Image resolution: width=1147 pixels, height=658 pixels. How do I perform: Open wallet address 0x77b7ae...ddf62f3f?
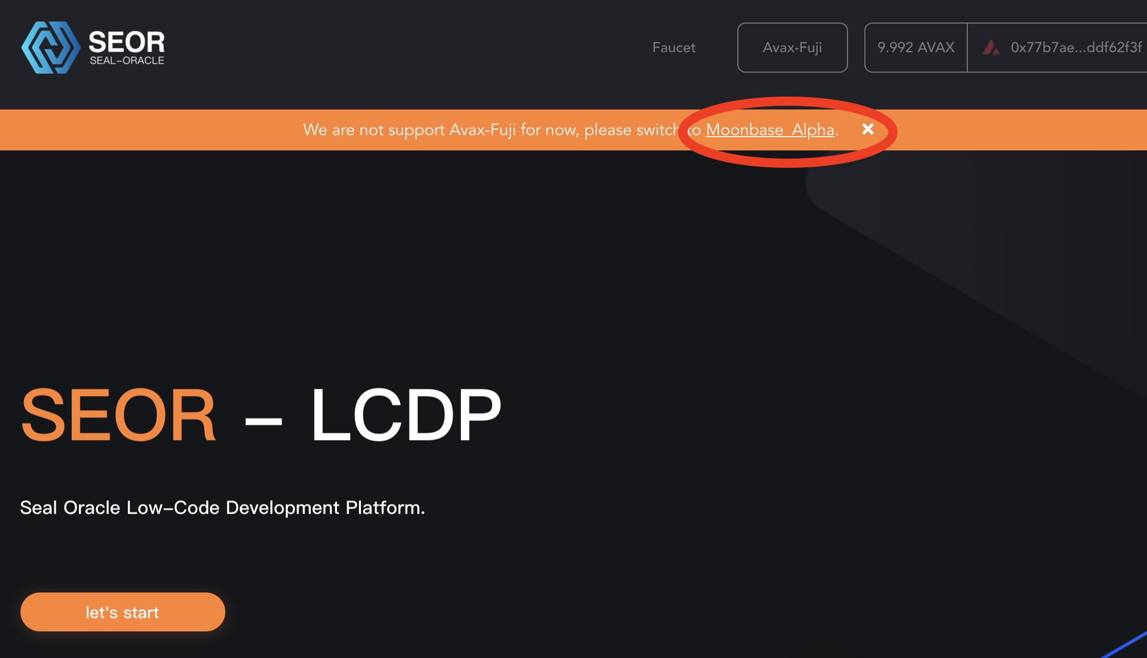tap(1075, 48)
